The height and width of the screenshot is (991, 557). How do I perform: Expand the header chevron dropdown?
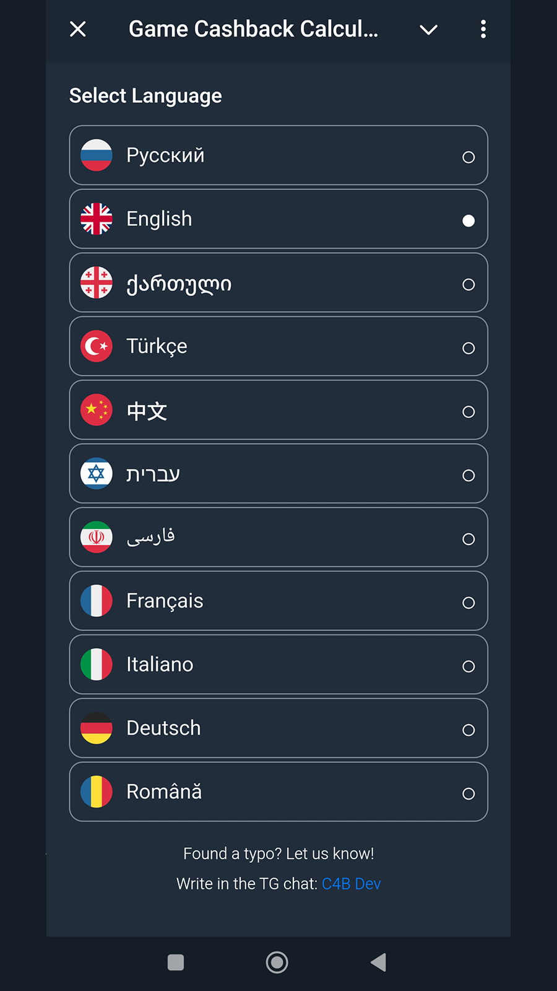point(428,30)
